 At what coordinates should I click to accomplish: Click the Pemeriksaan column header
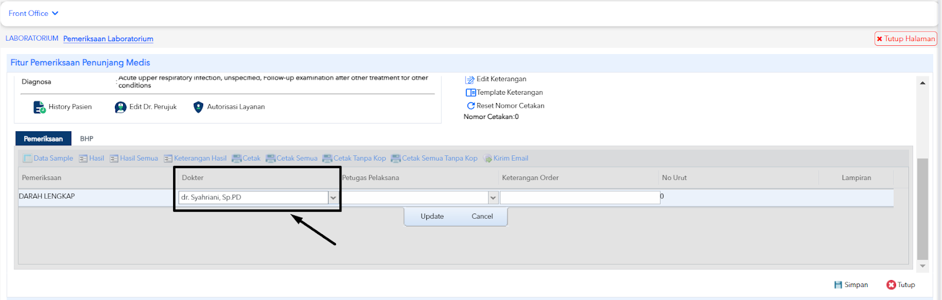[x=41, y=178]
